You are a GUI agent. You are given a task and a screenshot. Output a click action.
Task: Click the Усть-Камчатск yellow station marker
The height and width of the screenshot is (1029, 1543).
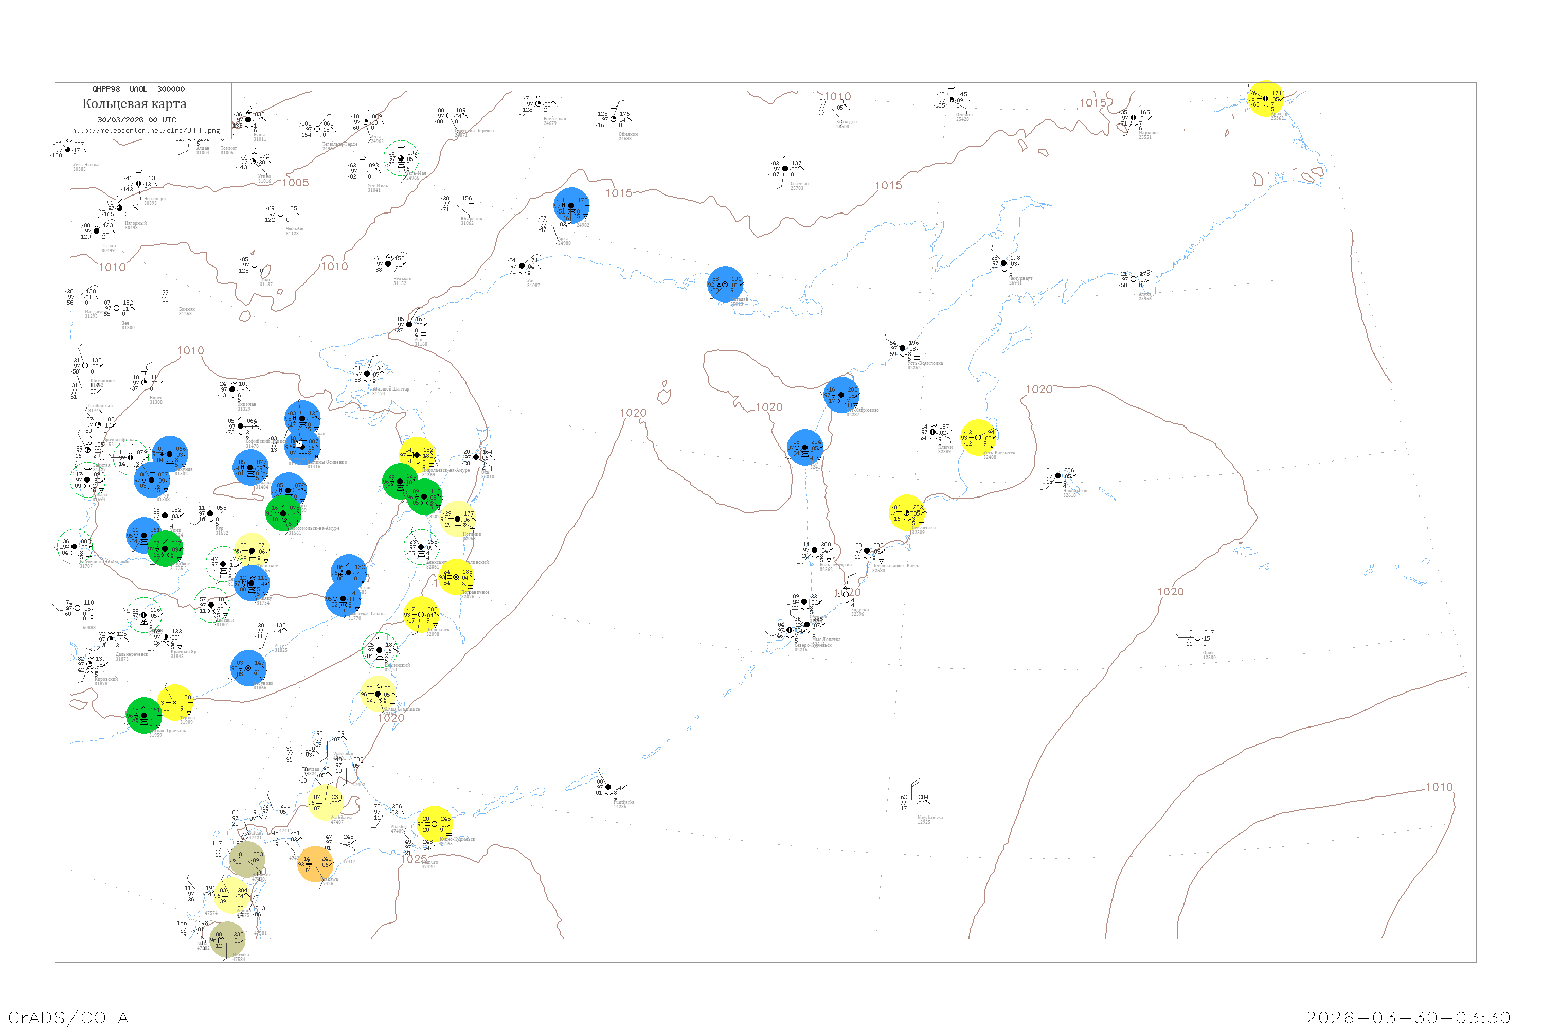[978, 437]
